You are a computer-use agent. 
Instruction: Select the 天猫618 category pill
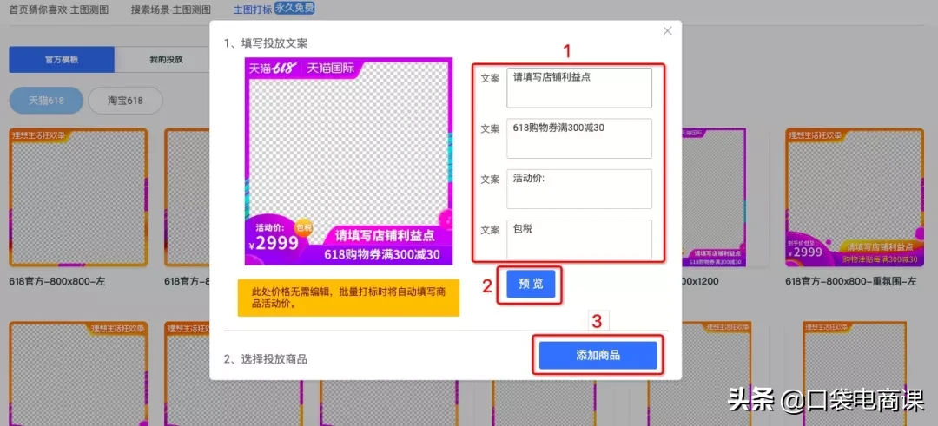[46, 101]
